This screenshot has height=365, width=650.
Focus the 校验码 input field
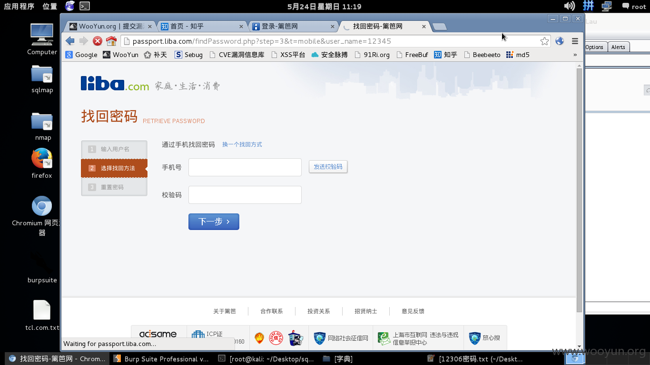coord(245,195)
